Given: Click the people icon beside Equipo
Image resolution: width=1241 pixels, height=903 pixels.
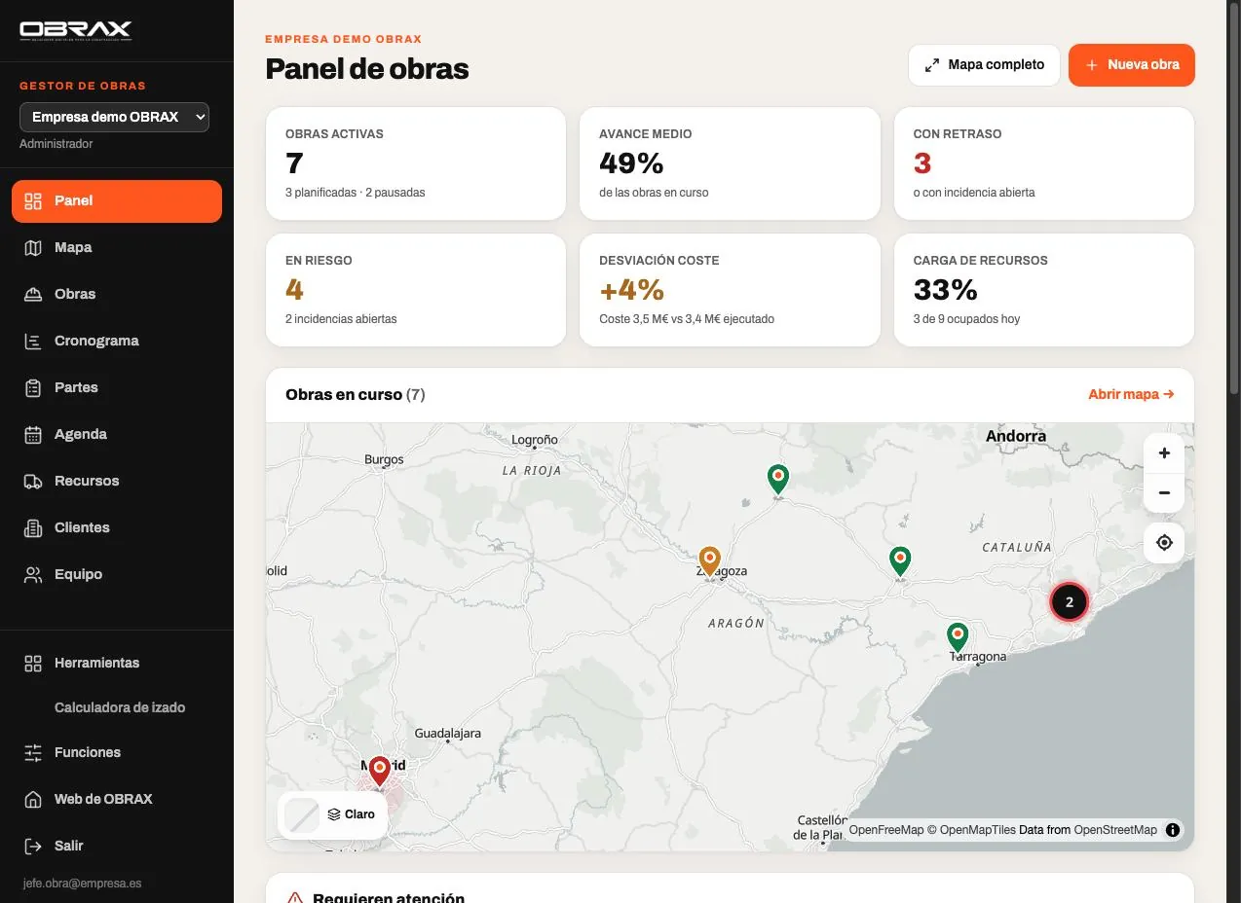Looking at the screenshot, I should (x=33, y=575).
